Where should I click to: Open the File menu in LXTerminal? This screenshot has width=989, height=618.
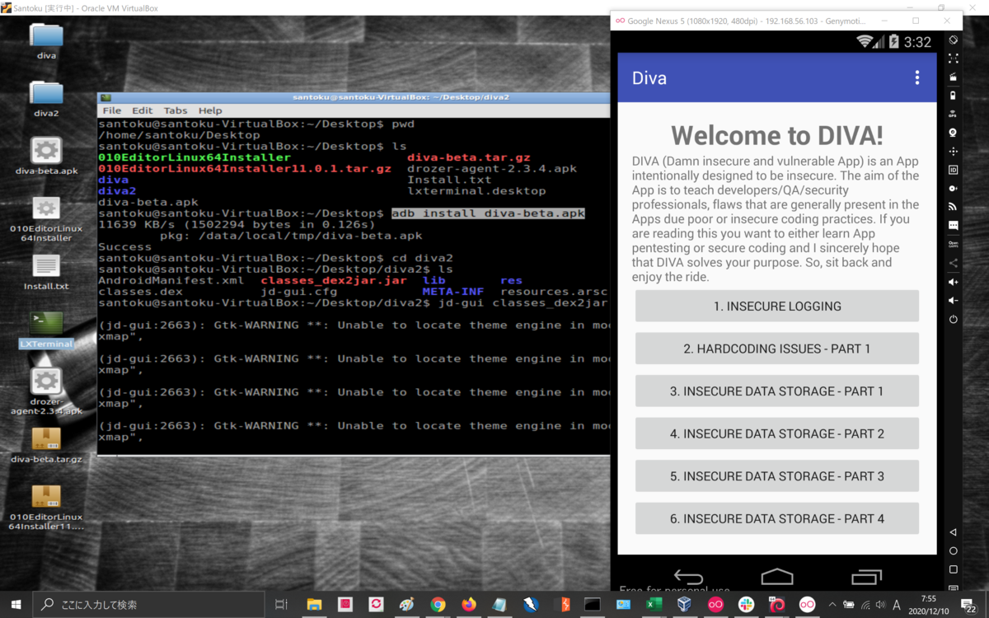click(x=111, y=110)
